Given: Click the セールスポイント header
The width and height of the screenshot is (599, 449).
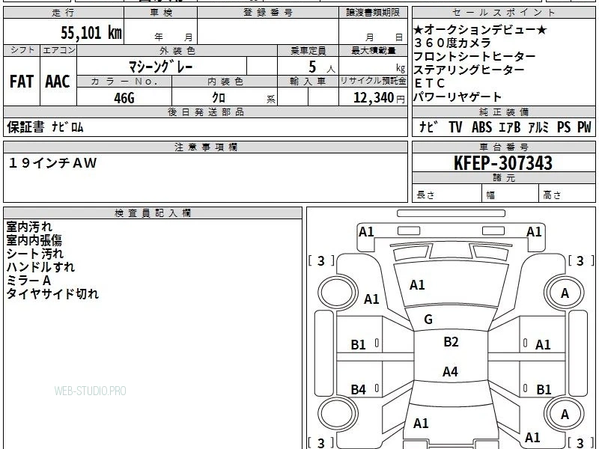Looking at the screenshot, I should [x=503, y=13].
